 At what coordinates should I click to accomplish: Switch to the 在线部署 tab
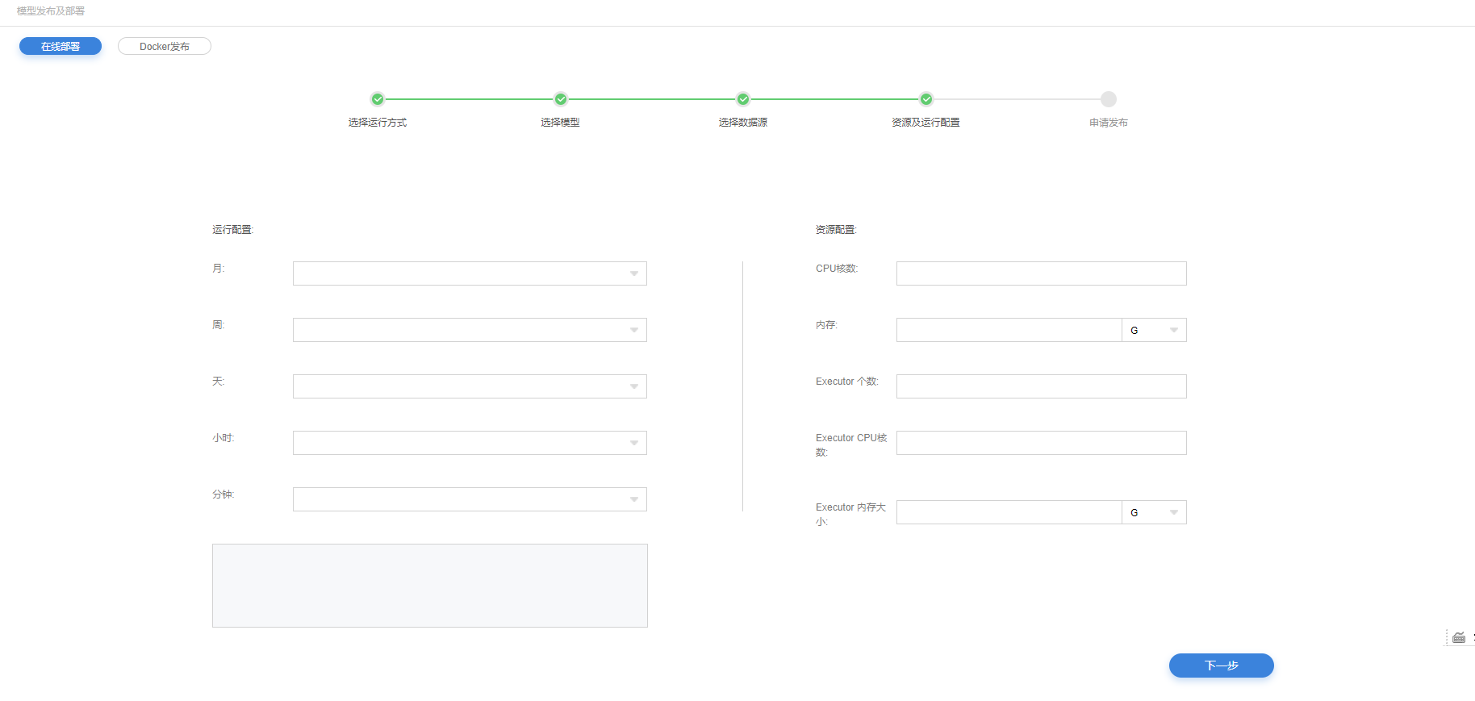point(61,46)
